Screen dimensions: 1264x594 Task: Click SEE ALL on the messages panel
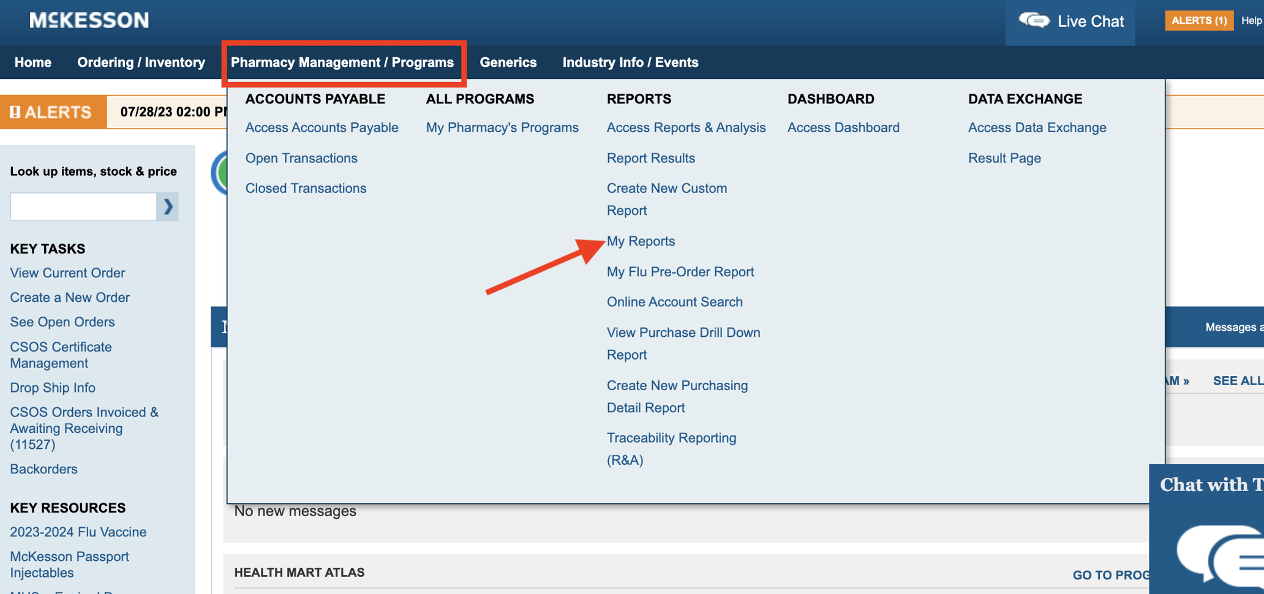(x=1238, y=380)
